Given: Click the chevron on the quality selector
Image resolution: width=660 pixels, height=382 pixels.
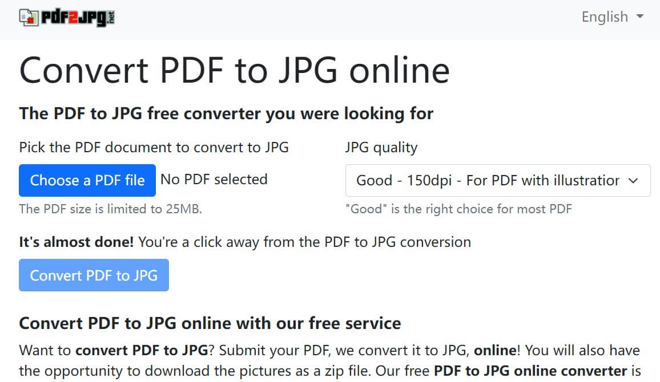Looking at the screenshot, I should click(x=634, y=181).
